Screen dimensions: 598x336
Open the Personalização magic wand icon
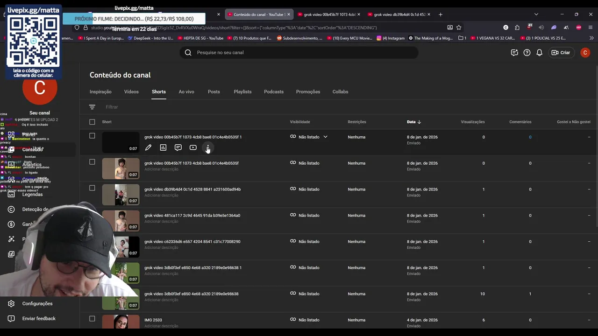(x=11, y=239)
